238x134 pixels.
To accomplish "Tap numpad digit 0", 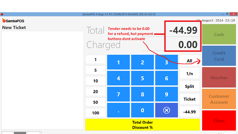I will point(142,110).
